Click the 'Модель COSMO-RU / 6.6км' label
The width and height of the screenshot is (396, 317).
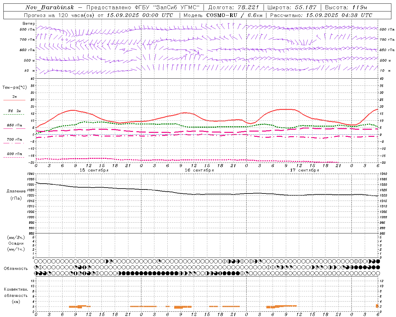[223, 15]
